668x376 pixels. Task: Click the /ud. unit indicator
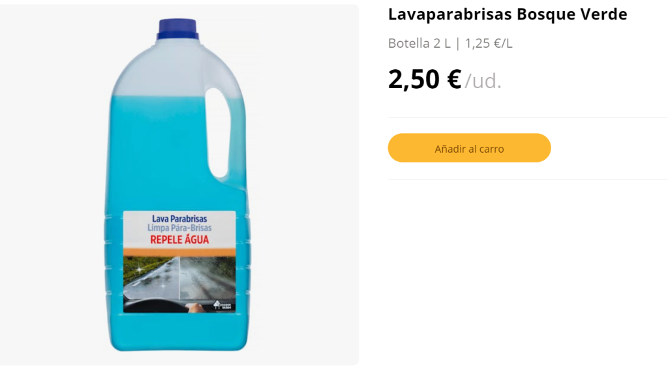click(x=483, y=81)
